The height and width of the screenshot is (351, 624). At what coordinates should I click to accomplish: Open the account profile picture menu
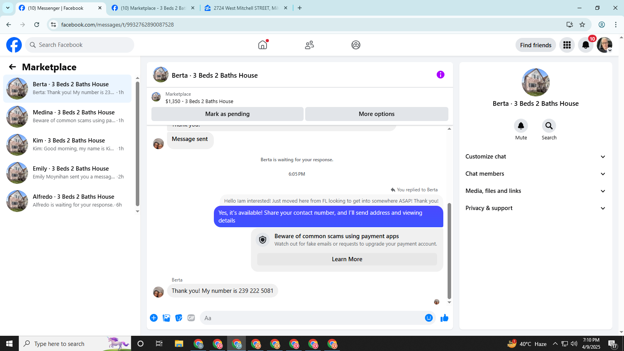point(604,45)
